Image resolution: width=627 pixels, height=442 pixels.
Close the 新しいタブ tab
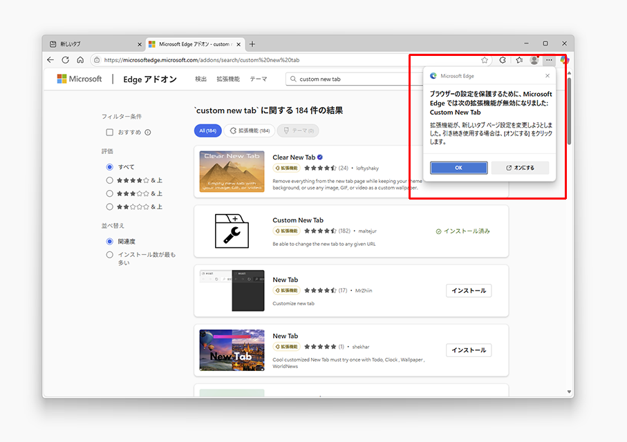point(140,44)
